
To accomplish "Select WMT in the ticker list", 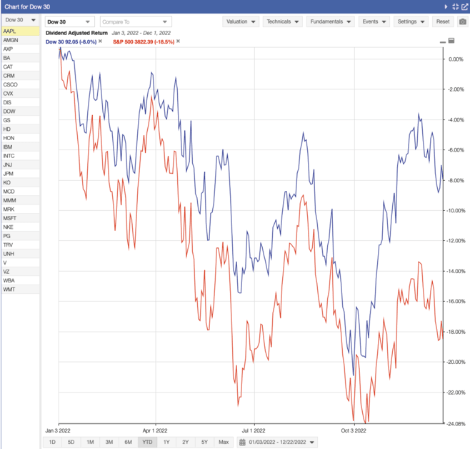I will point(21,289).
